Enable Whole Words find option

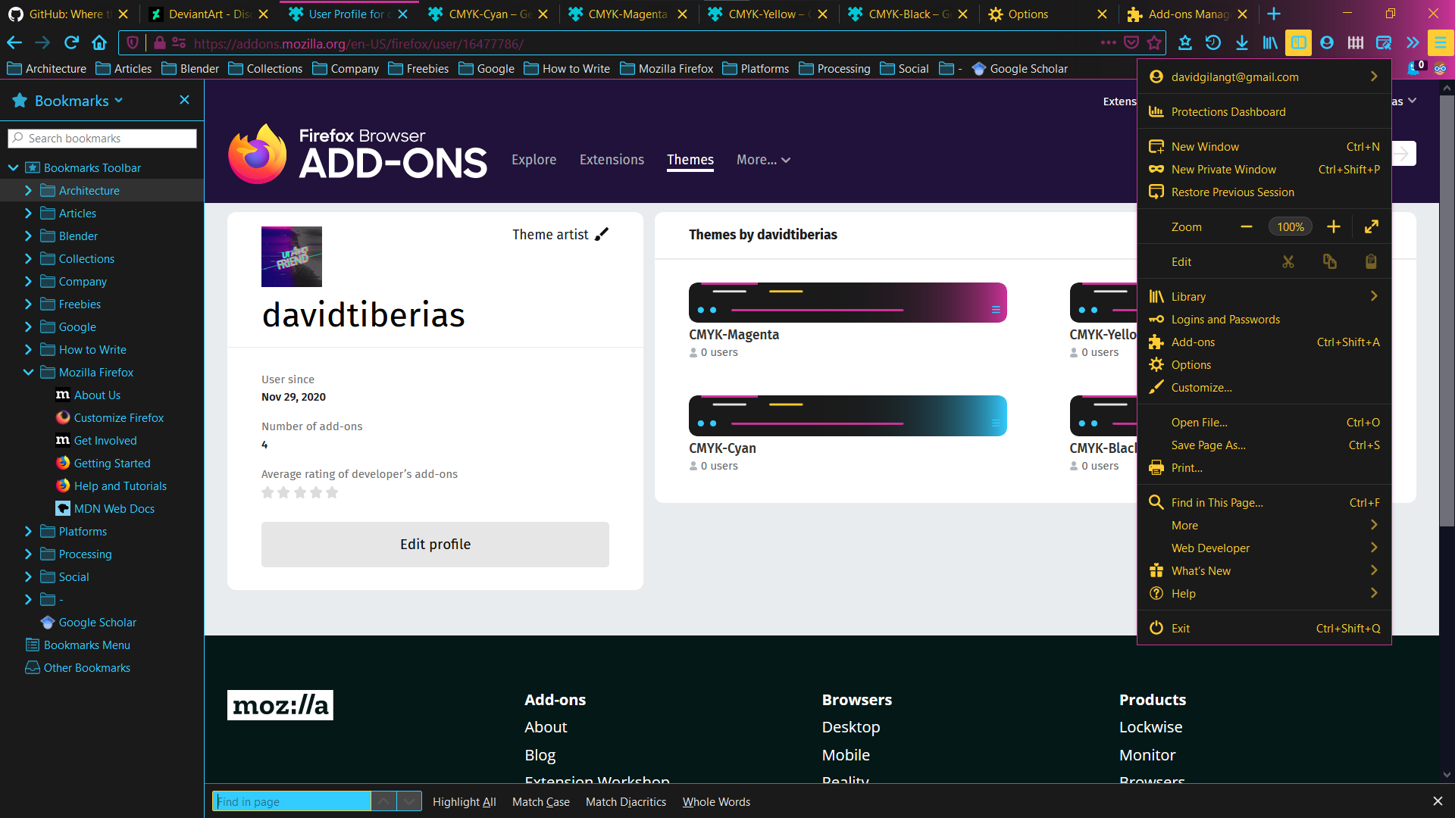point(715,801)
